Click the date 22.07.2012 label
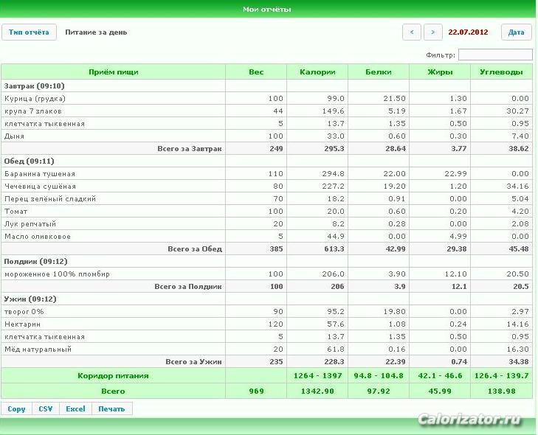 coord(468,32)
